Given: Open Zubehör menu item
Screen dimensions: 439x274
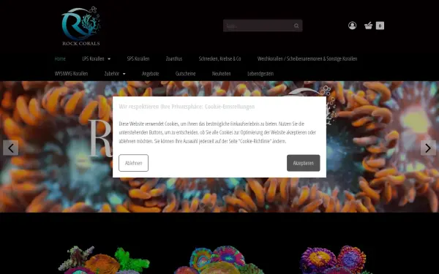Looking at the screenshot, I should pos(112,74).
